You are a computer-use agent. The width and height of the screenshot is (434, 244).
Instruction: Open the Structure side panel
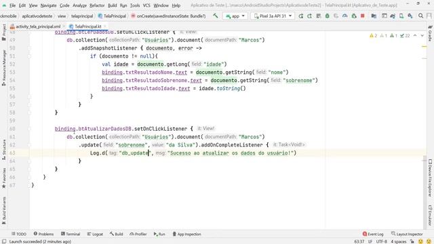pyautogui.click(x=4, y=150)
